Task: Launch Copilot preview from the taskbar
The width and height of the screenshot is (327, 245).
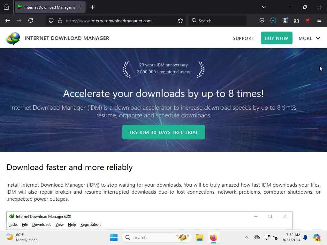Action: 317,237
